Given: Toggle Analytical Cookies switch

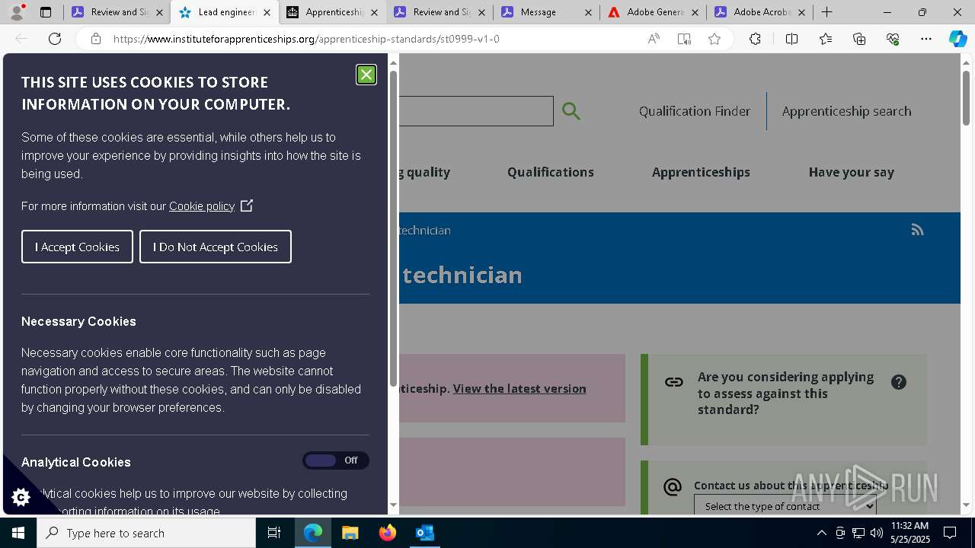Looking at the screenshot, I should [x=336, y=460].
